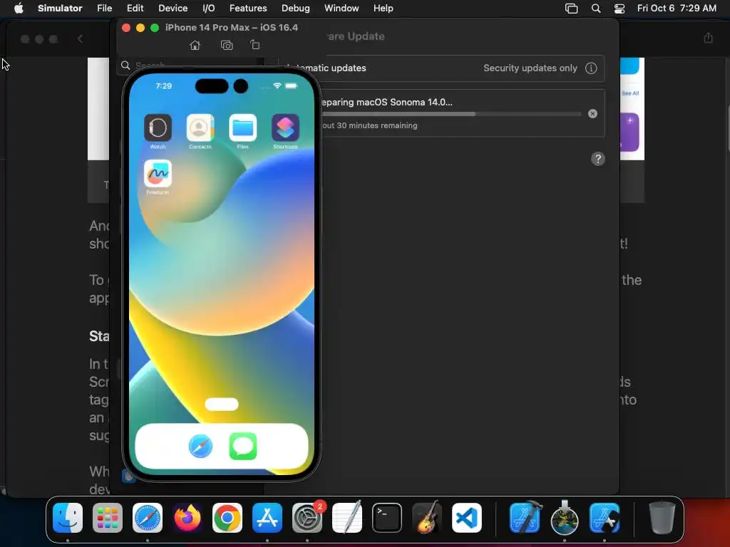Open the Edit menu
This screenshot has height=547, width=730.
[135, 9]
